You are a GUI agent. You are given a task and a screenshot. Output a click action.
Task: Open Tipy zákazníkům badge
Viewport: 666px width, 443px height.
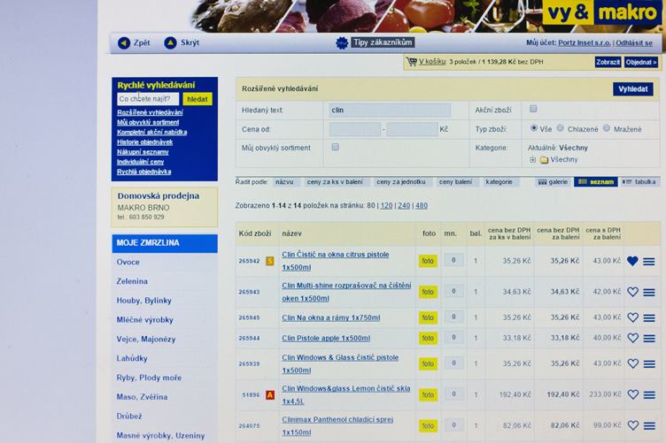(375, 42)
